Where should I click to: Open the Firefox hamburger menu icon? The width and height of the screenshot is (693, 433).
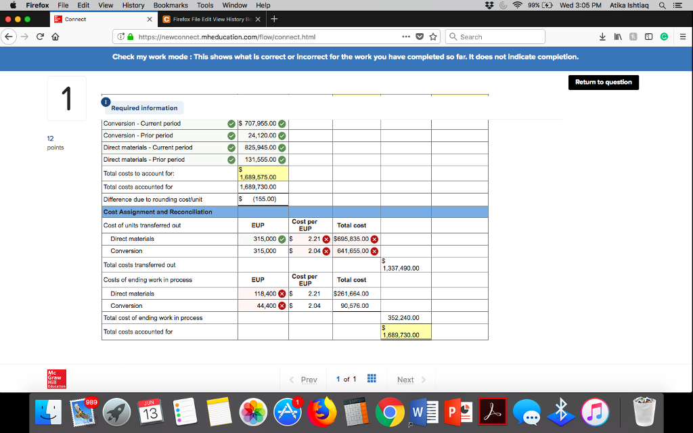click(x=683, y=36)
